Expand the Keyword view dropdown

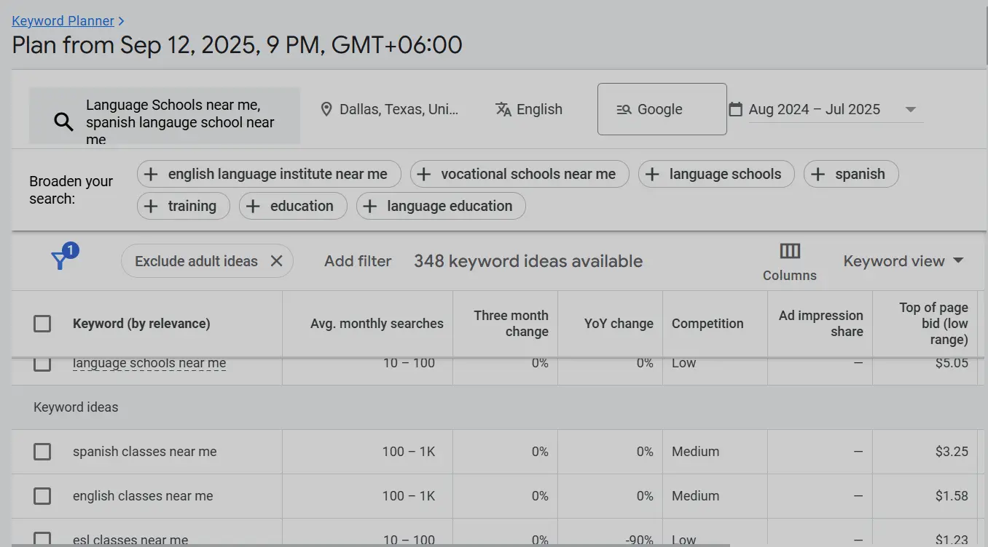[x=903, y=260]
